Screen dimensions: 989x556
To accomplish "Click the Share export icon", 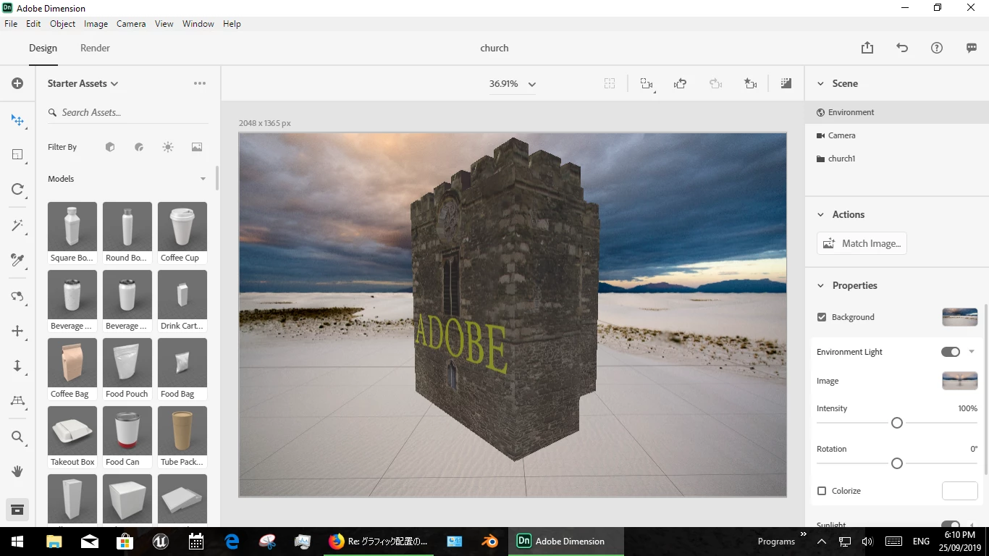I will 867,48.
